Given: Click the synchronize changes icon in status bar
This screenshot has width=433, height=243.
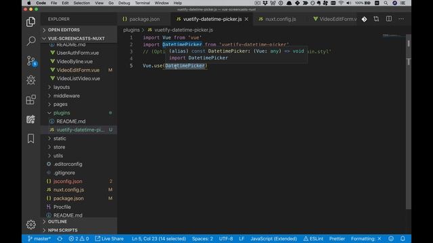Looking at the screenshot, I should [x=60, y=238].
